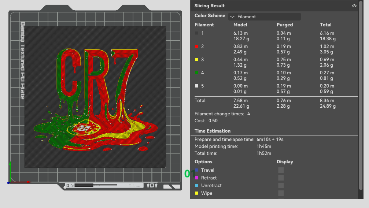Image resolution: width=369 pixels, height=208 pixels.
Task: Click the Display column heading
Action: point(285,161)
